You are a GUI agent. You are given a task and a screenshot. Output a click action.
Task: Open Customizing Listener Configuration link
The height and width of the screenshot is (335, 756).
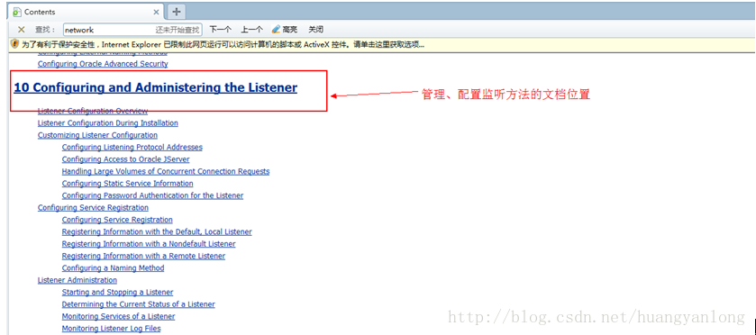(x=97, y=135)
